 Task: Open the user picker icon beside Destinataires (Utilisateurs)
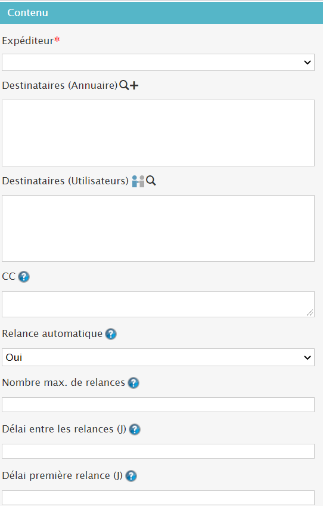(138, 181)
